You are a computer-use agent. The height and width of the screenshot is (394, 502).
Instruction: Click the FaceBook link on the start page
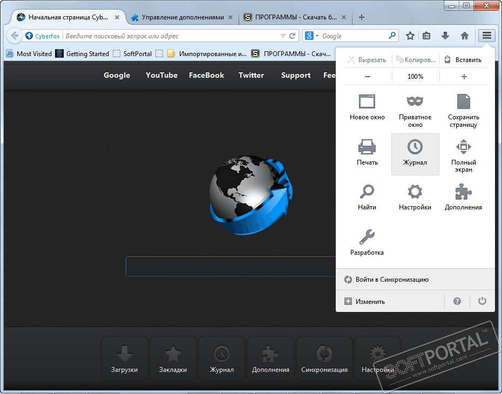(x=207, y=75)
